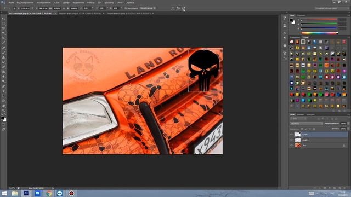This screenshot has width=351, height=197.
Task: Open the blend mode dropdown Обычные
Action: (x=306, y=124)
